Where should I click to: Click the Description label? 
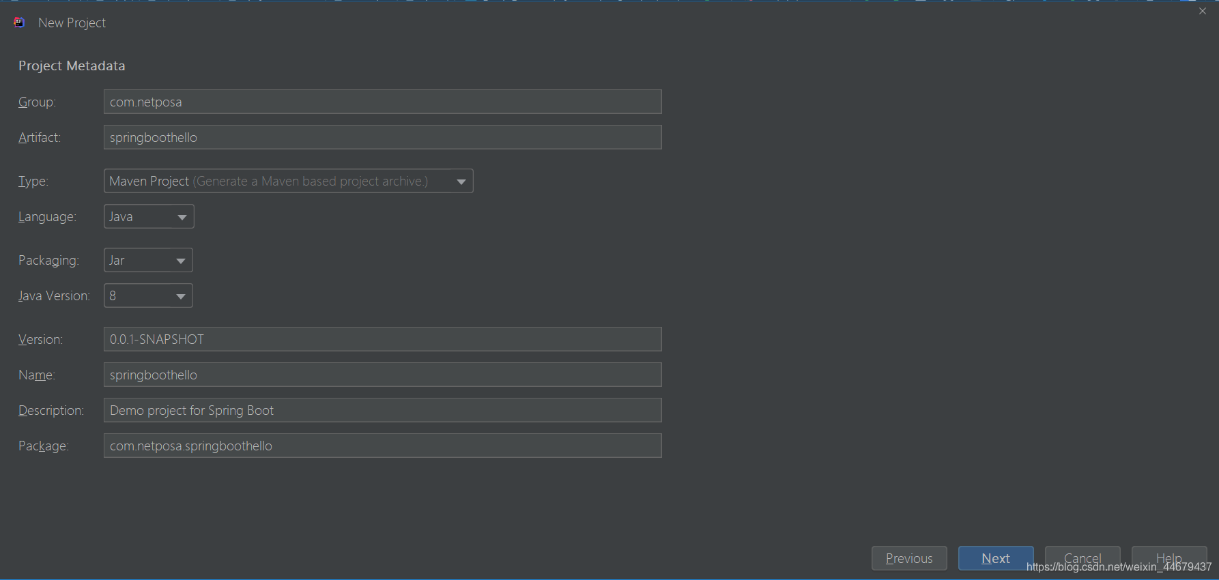click(51, 410)
